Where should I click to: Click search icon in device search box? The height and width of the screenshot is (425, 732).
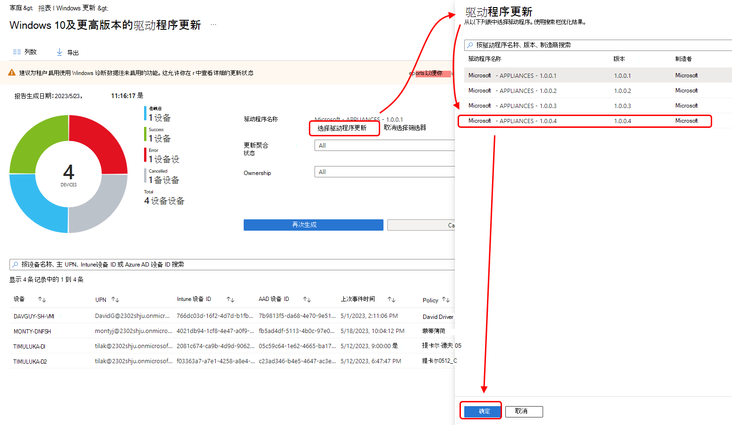[16, 265]
